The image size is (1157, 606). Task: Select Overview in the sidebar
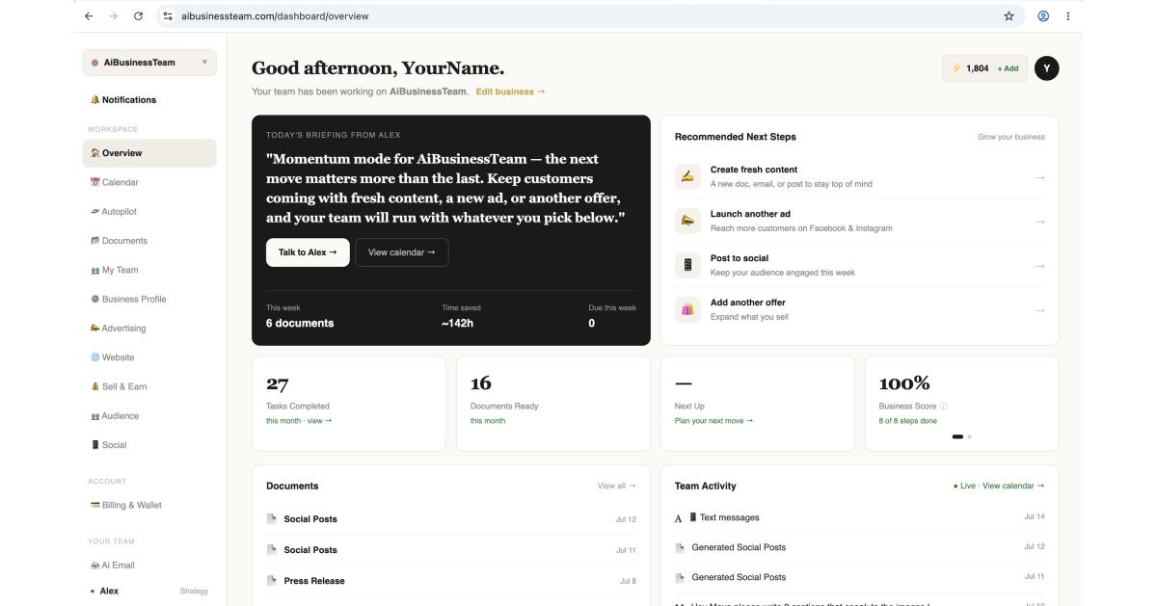(x=149, y=153)
